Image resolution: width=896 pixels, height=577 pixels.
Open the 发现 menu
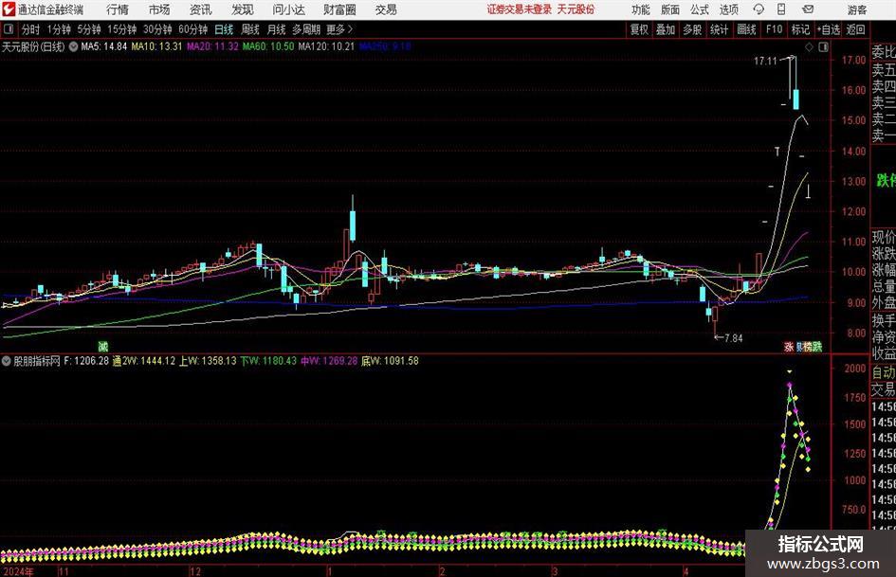[243, 9]
